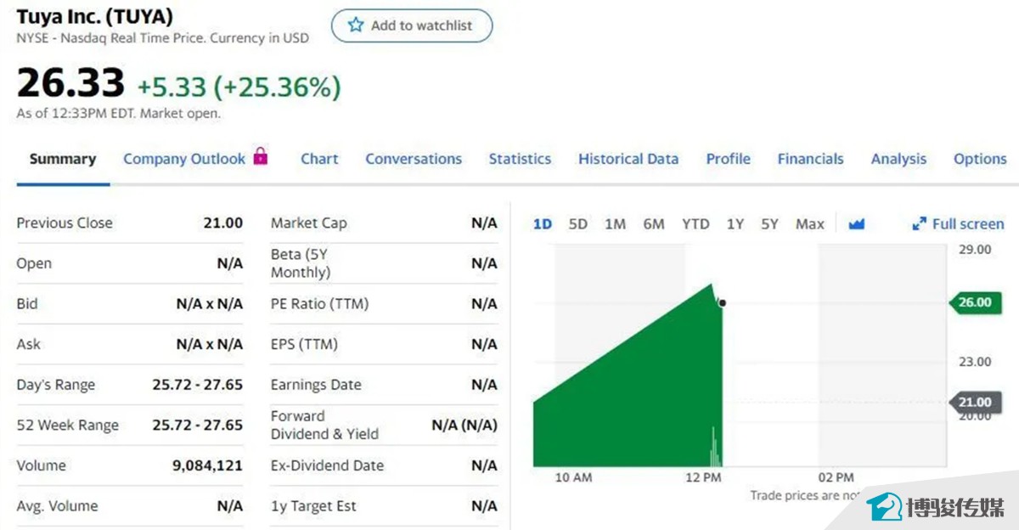Screen dimensions: 1019x530
Task: Click the lock icon beside Company Outlook
Action: click(261, 156)
